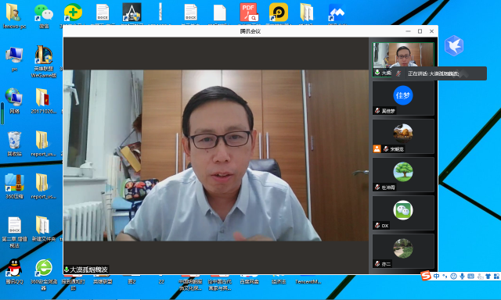The image size is (501, 300).
Task: Click the microphone icon in Sogou toolbar
Action: pos(462,276)
